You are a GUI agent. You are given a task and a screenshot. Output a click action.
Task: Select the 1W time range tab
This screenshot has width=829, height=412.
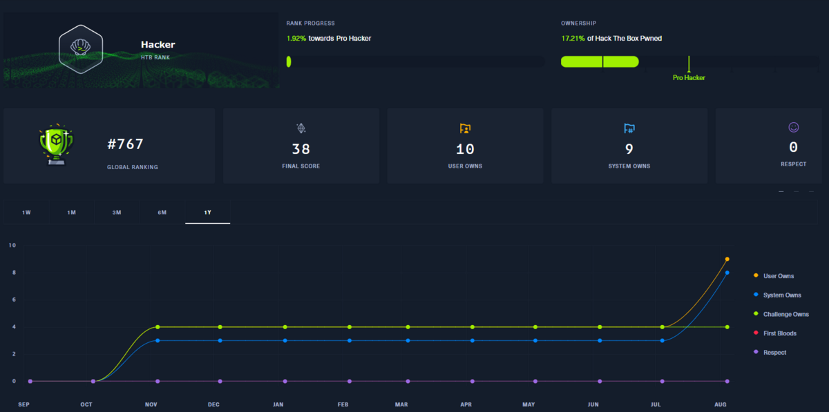26,213
